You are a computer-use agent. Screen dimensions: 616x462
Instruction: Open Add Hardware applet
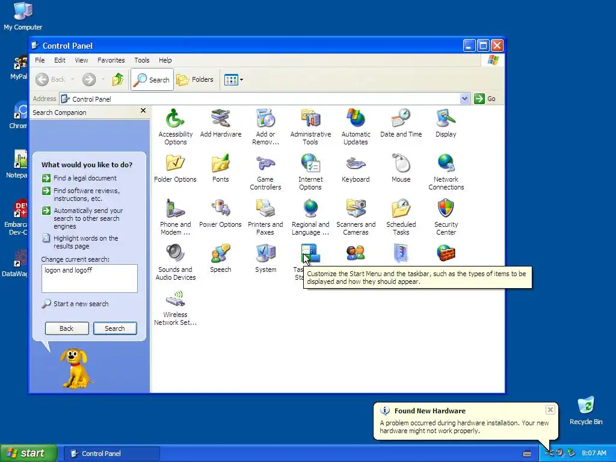pyautogui.click(x=220, y=123)
